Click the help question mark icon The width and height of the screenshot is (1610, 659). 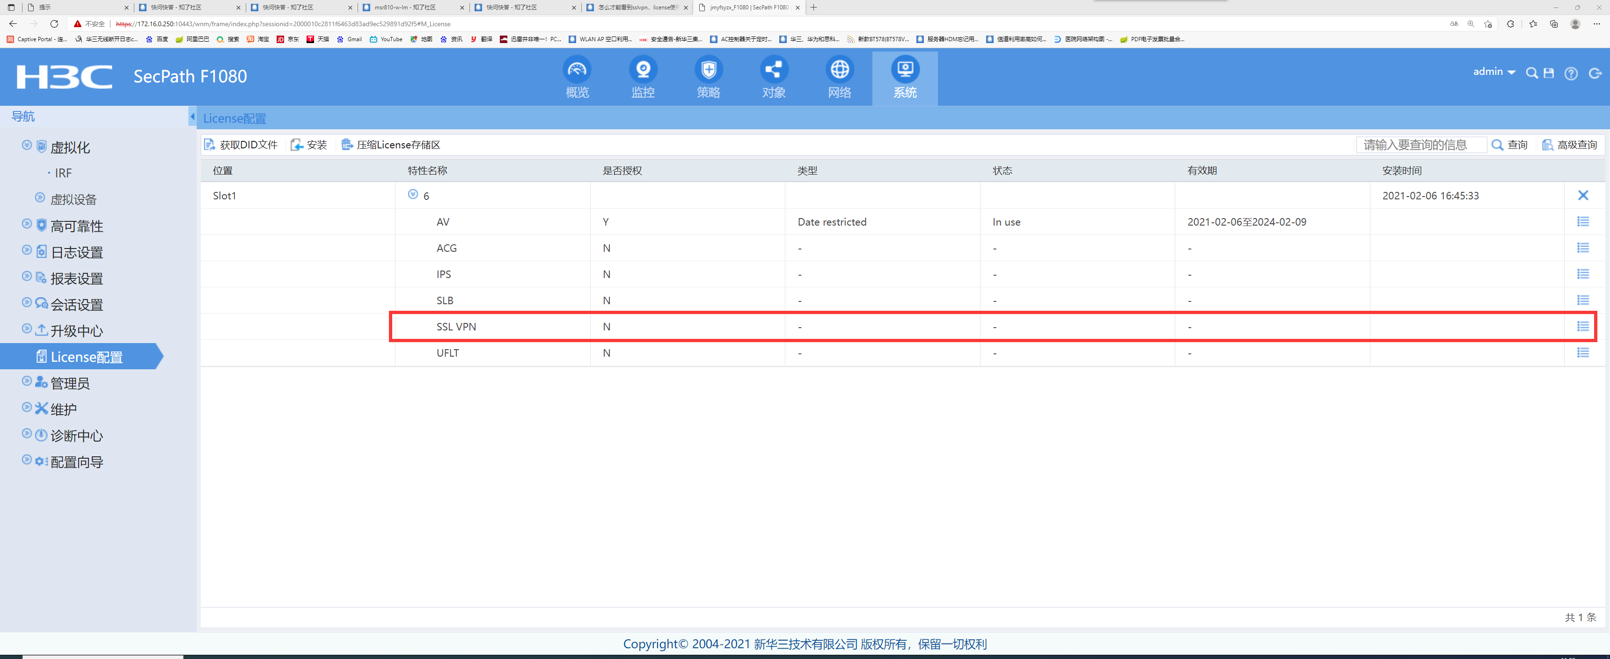(1571, 74)
